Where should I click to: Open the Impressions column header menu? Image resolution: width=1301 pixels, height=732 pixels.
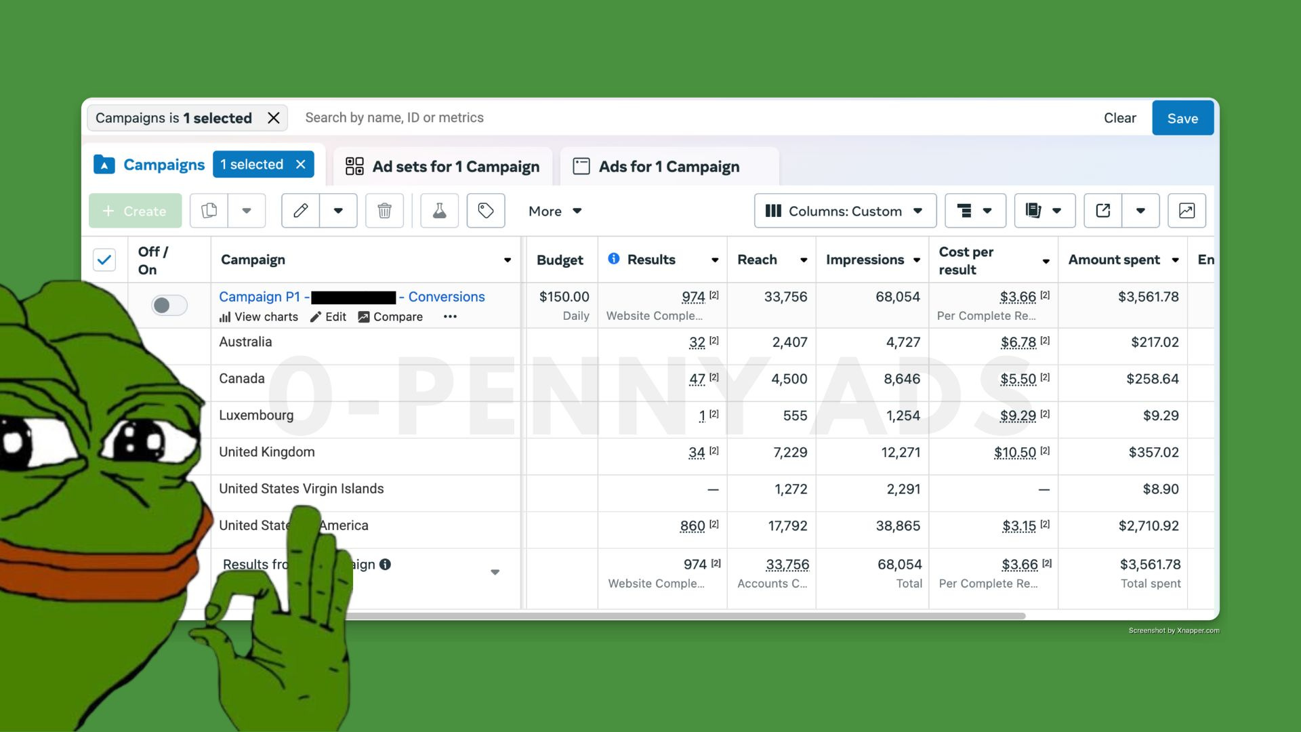(917, 260)
